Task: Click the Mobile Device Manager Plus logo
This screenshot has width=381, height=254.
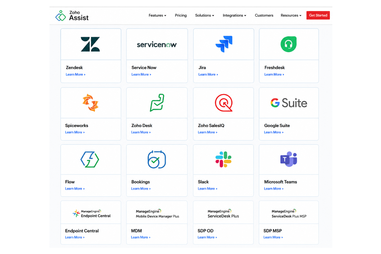Action: (158, 214)
